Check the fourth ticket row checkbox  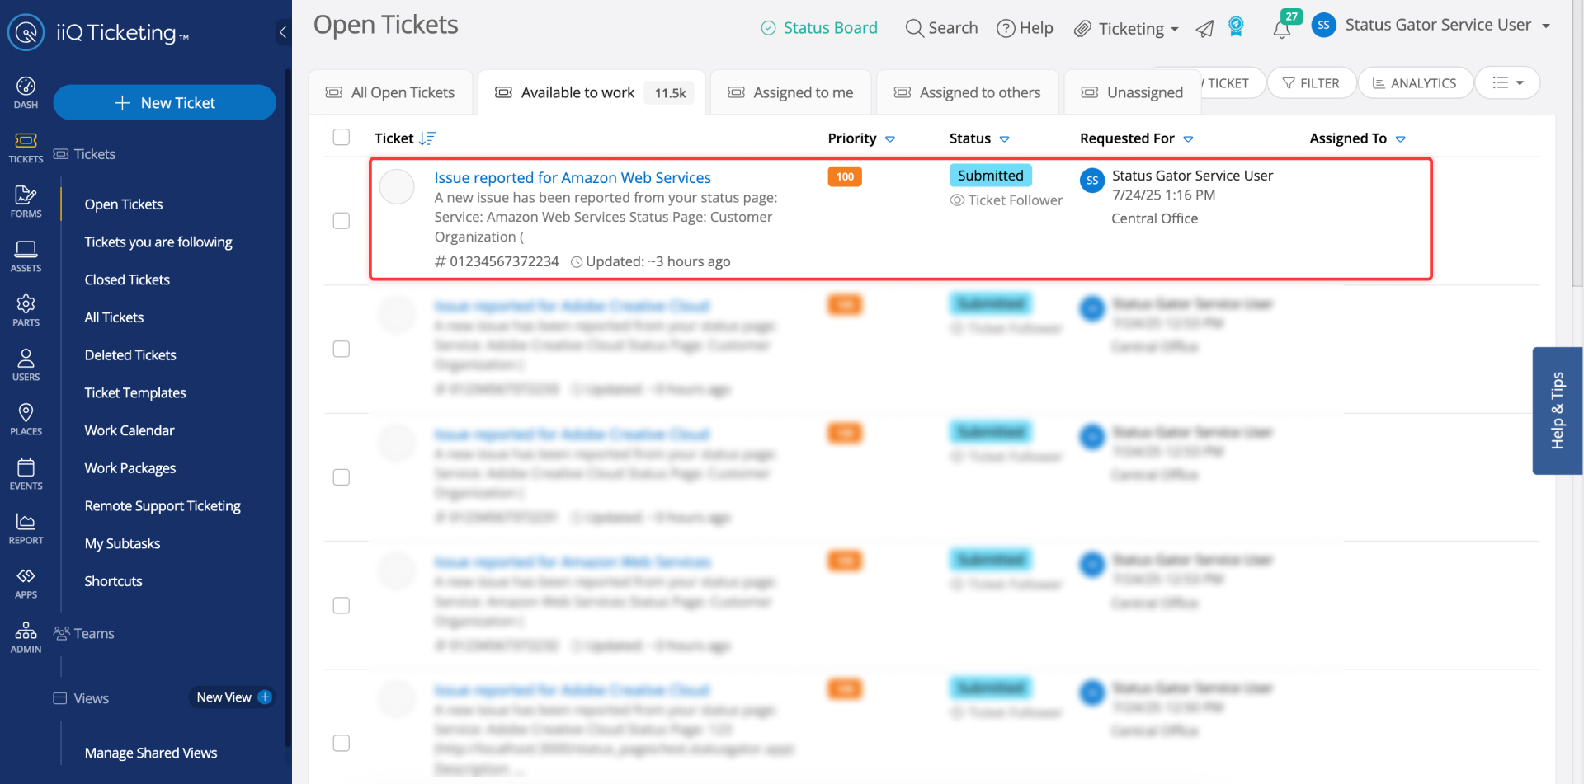pyautogui.click(x=342, y=606)
